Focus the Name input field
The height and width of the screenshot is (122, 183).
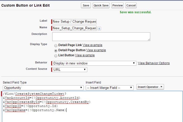point(74,28)
